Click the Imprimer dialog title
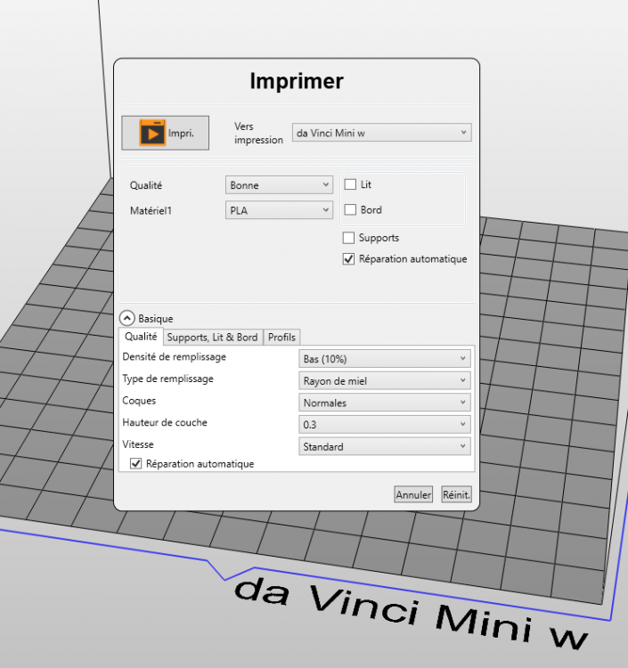This screenshot has width=628, height=668. pos(297,81)
